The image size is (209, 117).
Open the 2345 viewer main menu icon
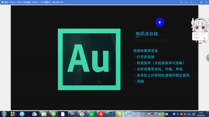181,2
